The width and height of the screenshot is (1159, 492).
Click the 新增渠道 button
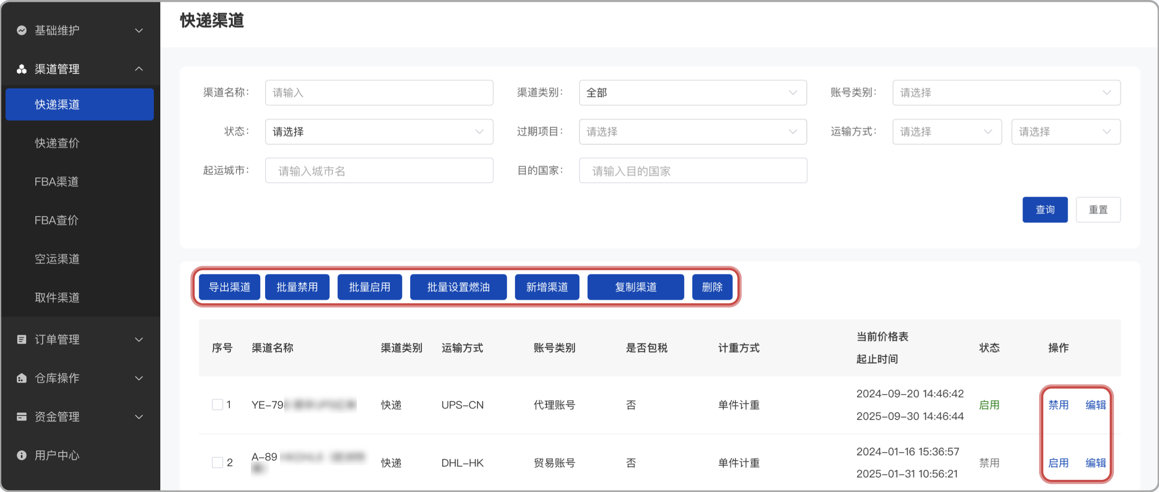pyautogui.click(x=547, y=287)
